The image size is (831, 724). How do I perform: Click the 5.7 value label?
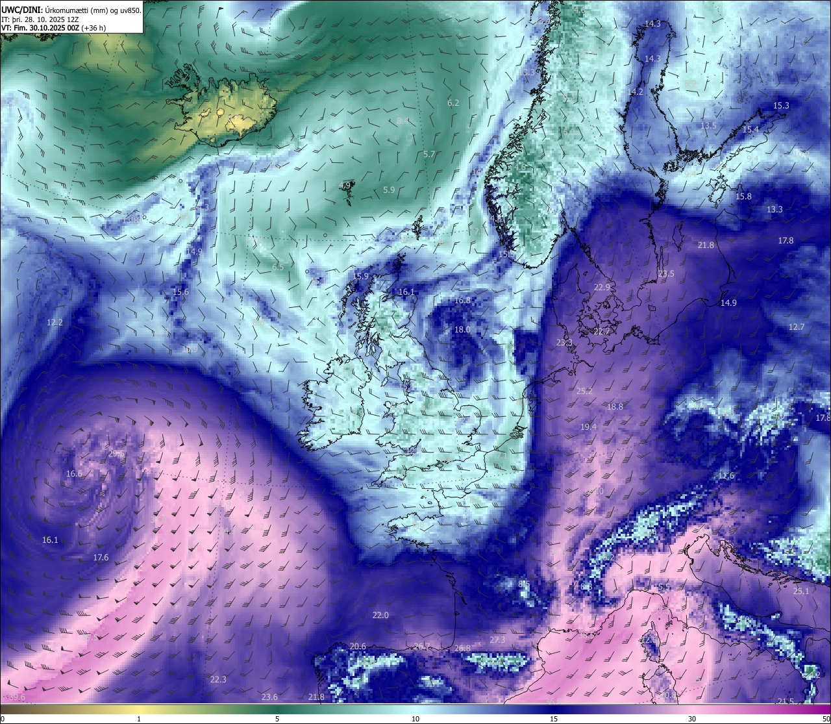428,154
